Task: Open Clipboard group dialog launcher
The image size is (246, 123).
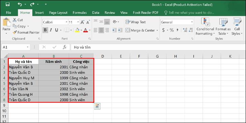Action: tap(39, 39)
